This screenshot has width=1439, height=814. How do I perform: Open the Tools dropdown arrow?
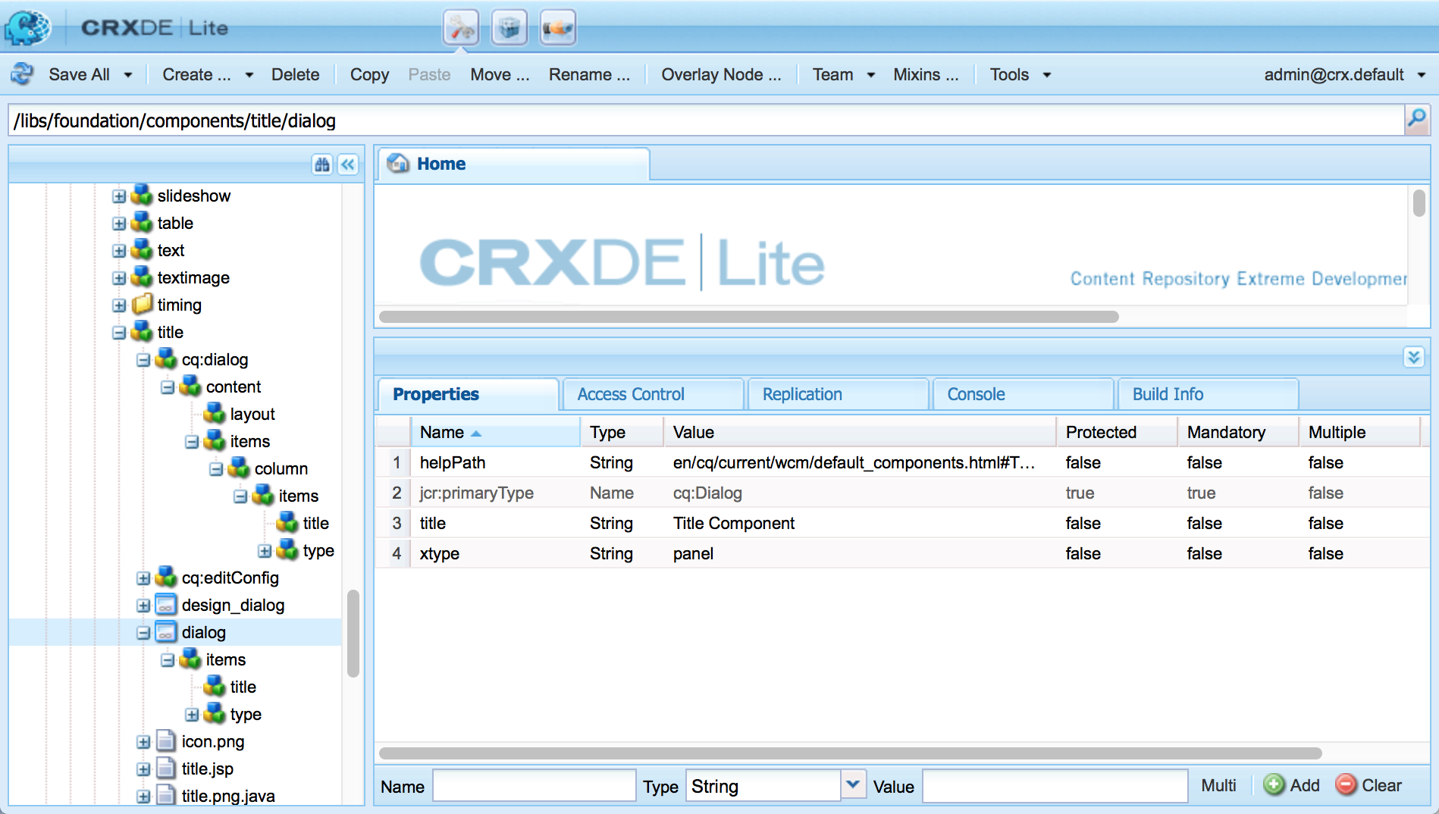click(1047, 75)
